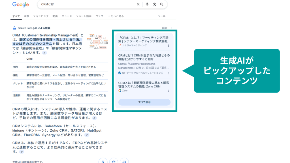The height and width of the screenshot is (163, 290).
Task: Click the シナジーマーケティング favicon
Action: click(x=120, y=46)
